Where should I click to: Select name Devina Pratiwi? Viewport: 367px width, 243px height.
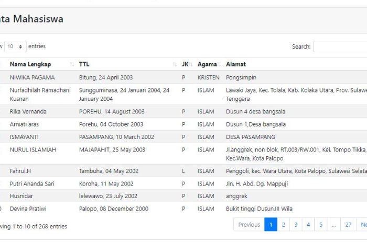coord(28,209)
